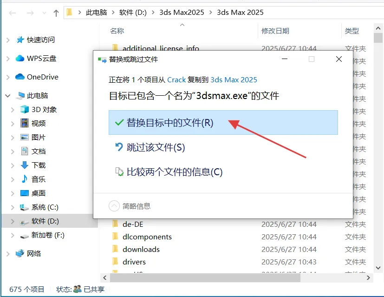Click the vertical scrollbar thumb

pyautogui.click(x=378, y=38)
